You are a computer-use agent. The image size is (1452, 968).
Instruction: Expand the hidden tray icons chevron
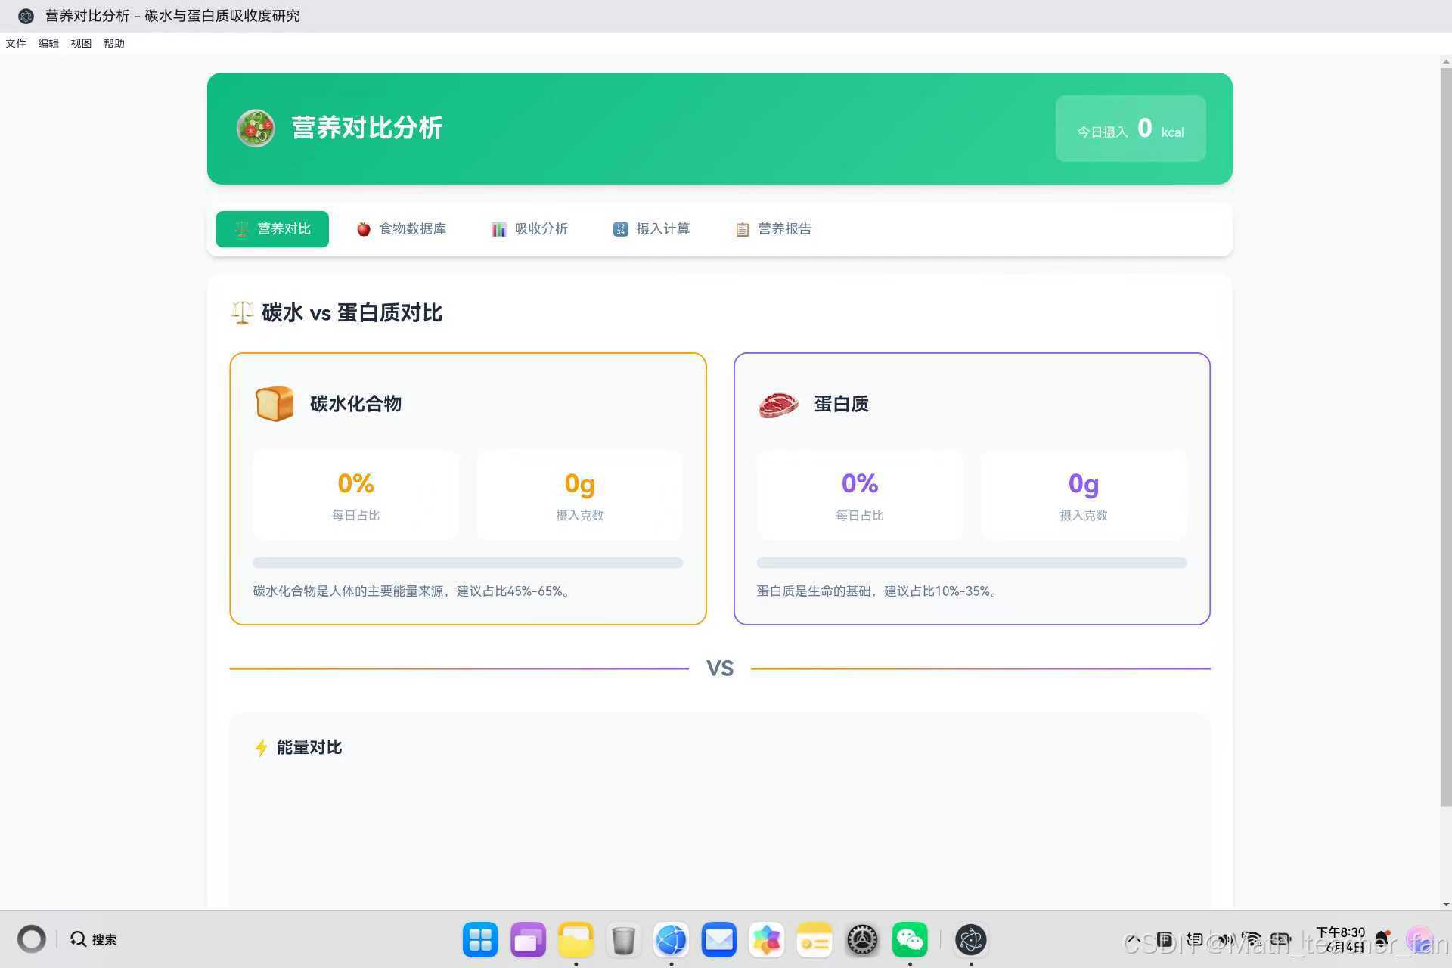click(x=1133, y=940)
